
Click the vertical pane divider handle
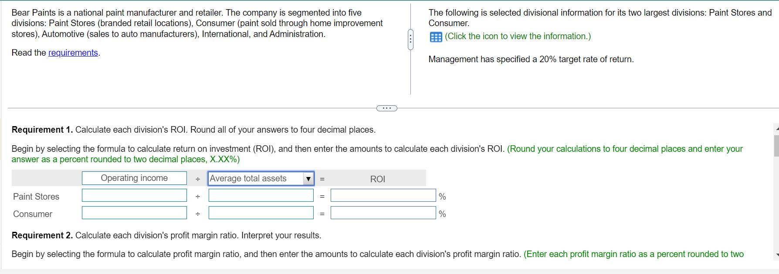(410, 40)
